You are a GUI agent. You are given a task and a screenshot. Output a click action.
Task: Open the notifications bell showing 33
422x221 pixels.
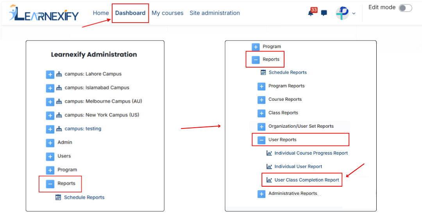click(312, 12)
